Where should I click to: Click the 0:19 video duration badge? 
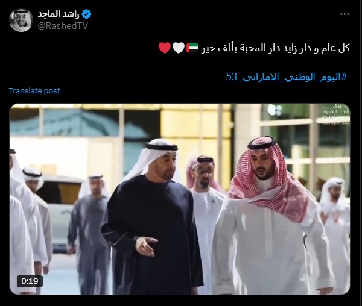30,281
